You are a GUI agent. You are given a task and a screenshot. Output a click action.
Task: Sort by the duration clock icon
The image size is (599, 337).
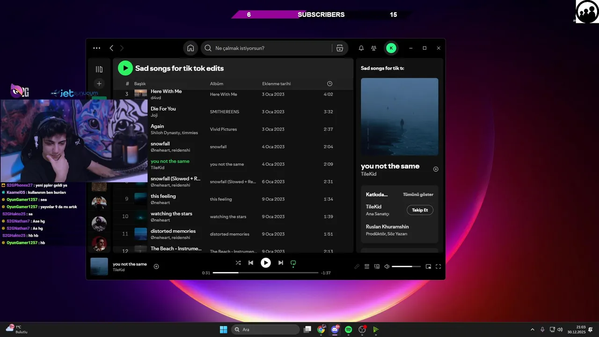[329, 84]
